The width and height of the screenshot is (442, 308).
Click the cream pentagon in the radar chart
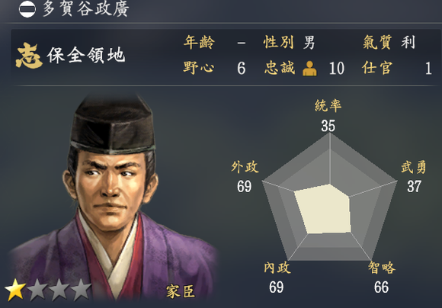coord(323,209)
